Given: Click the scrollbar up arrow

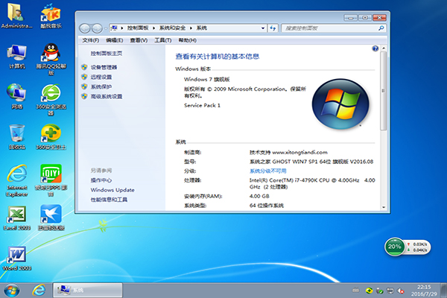Looking at the screenshot, I should (384, 48).
